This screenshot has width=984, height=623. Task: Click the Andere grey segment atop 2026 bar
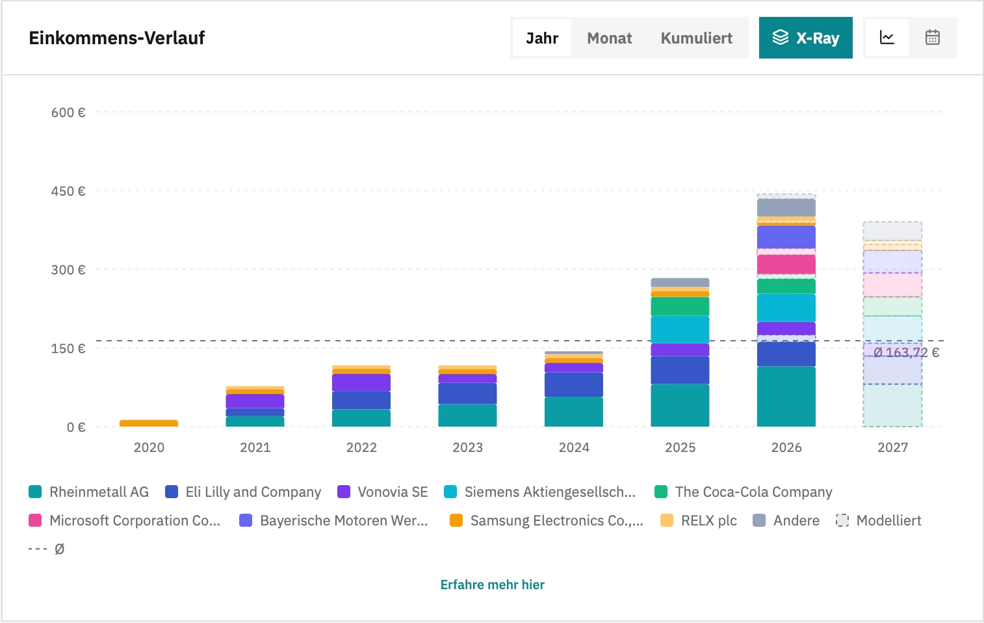click(786, 207)
